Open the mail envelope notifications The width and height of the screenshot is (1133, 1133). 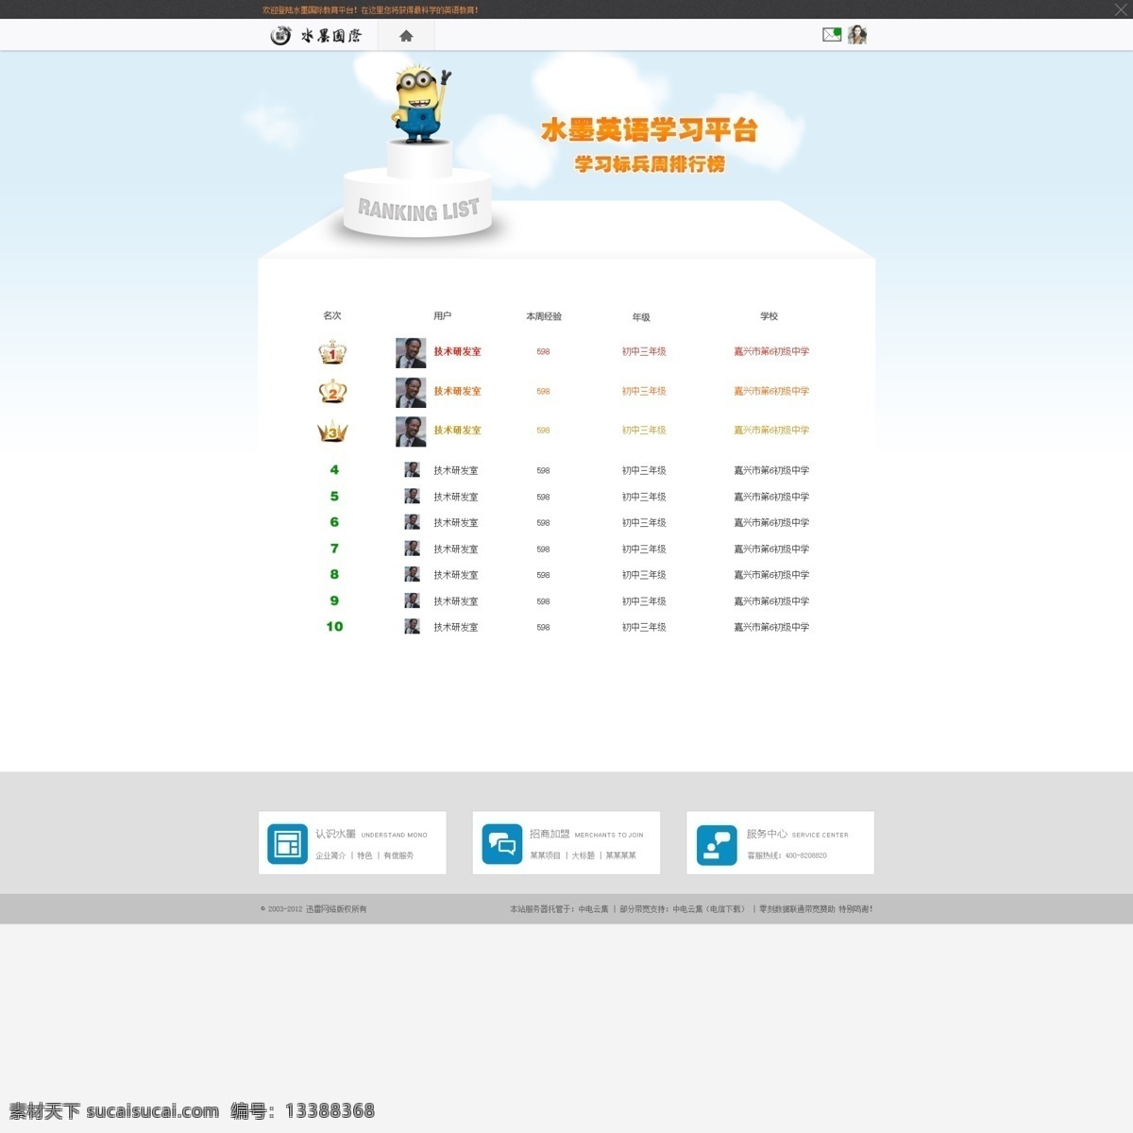point(832,35)
